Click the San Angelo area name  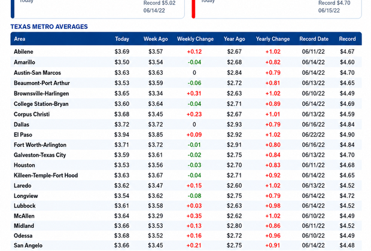[28, 246]
